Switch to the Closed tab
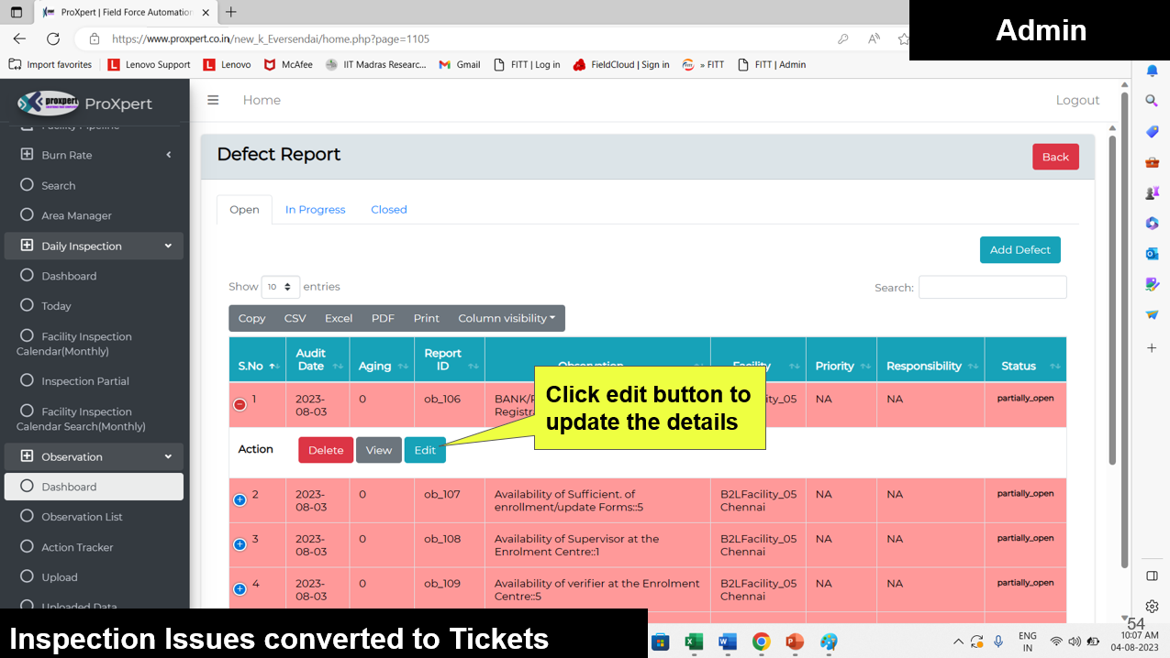Viewport: 1170px width, 658px height. coord(389,210)
